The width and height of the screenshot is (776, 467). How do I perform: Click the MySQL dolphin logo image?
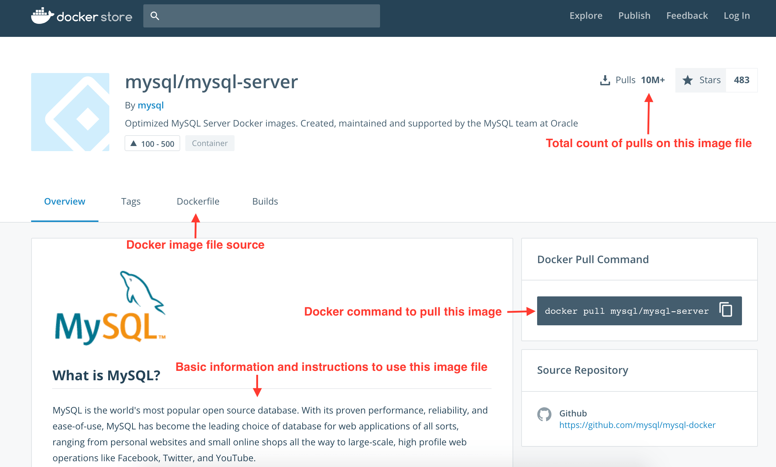click(x=110, y=308)
